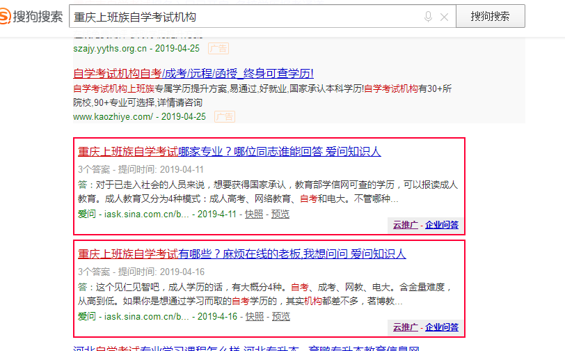The height and width of the screenshot is (351, 565).
Task: Open 预览 for the 2019-4-11 result
Action: tap(280, 214)
